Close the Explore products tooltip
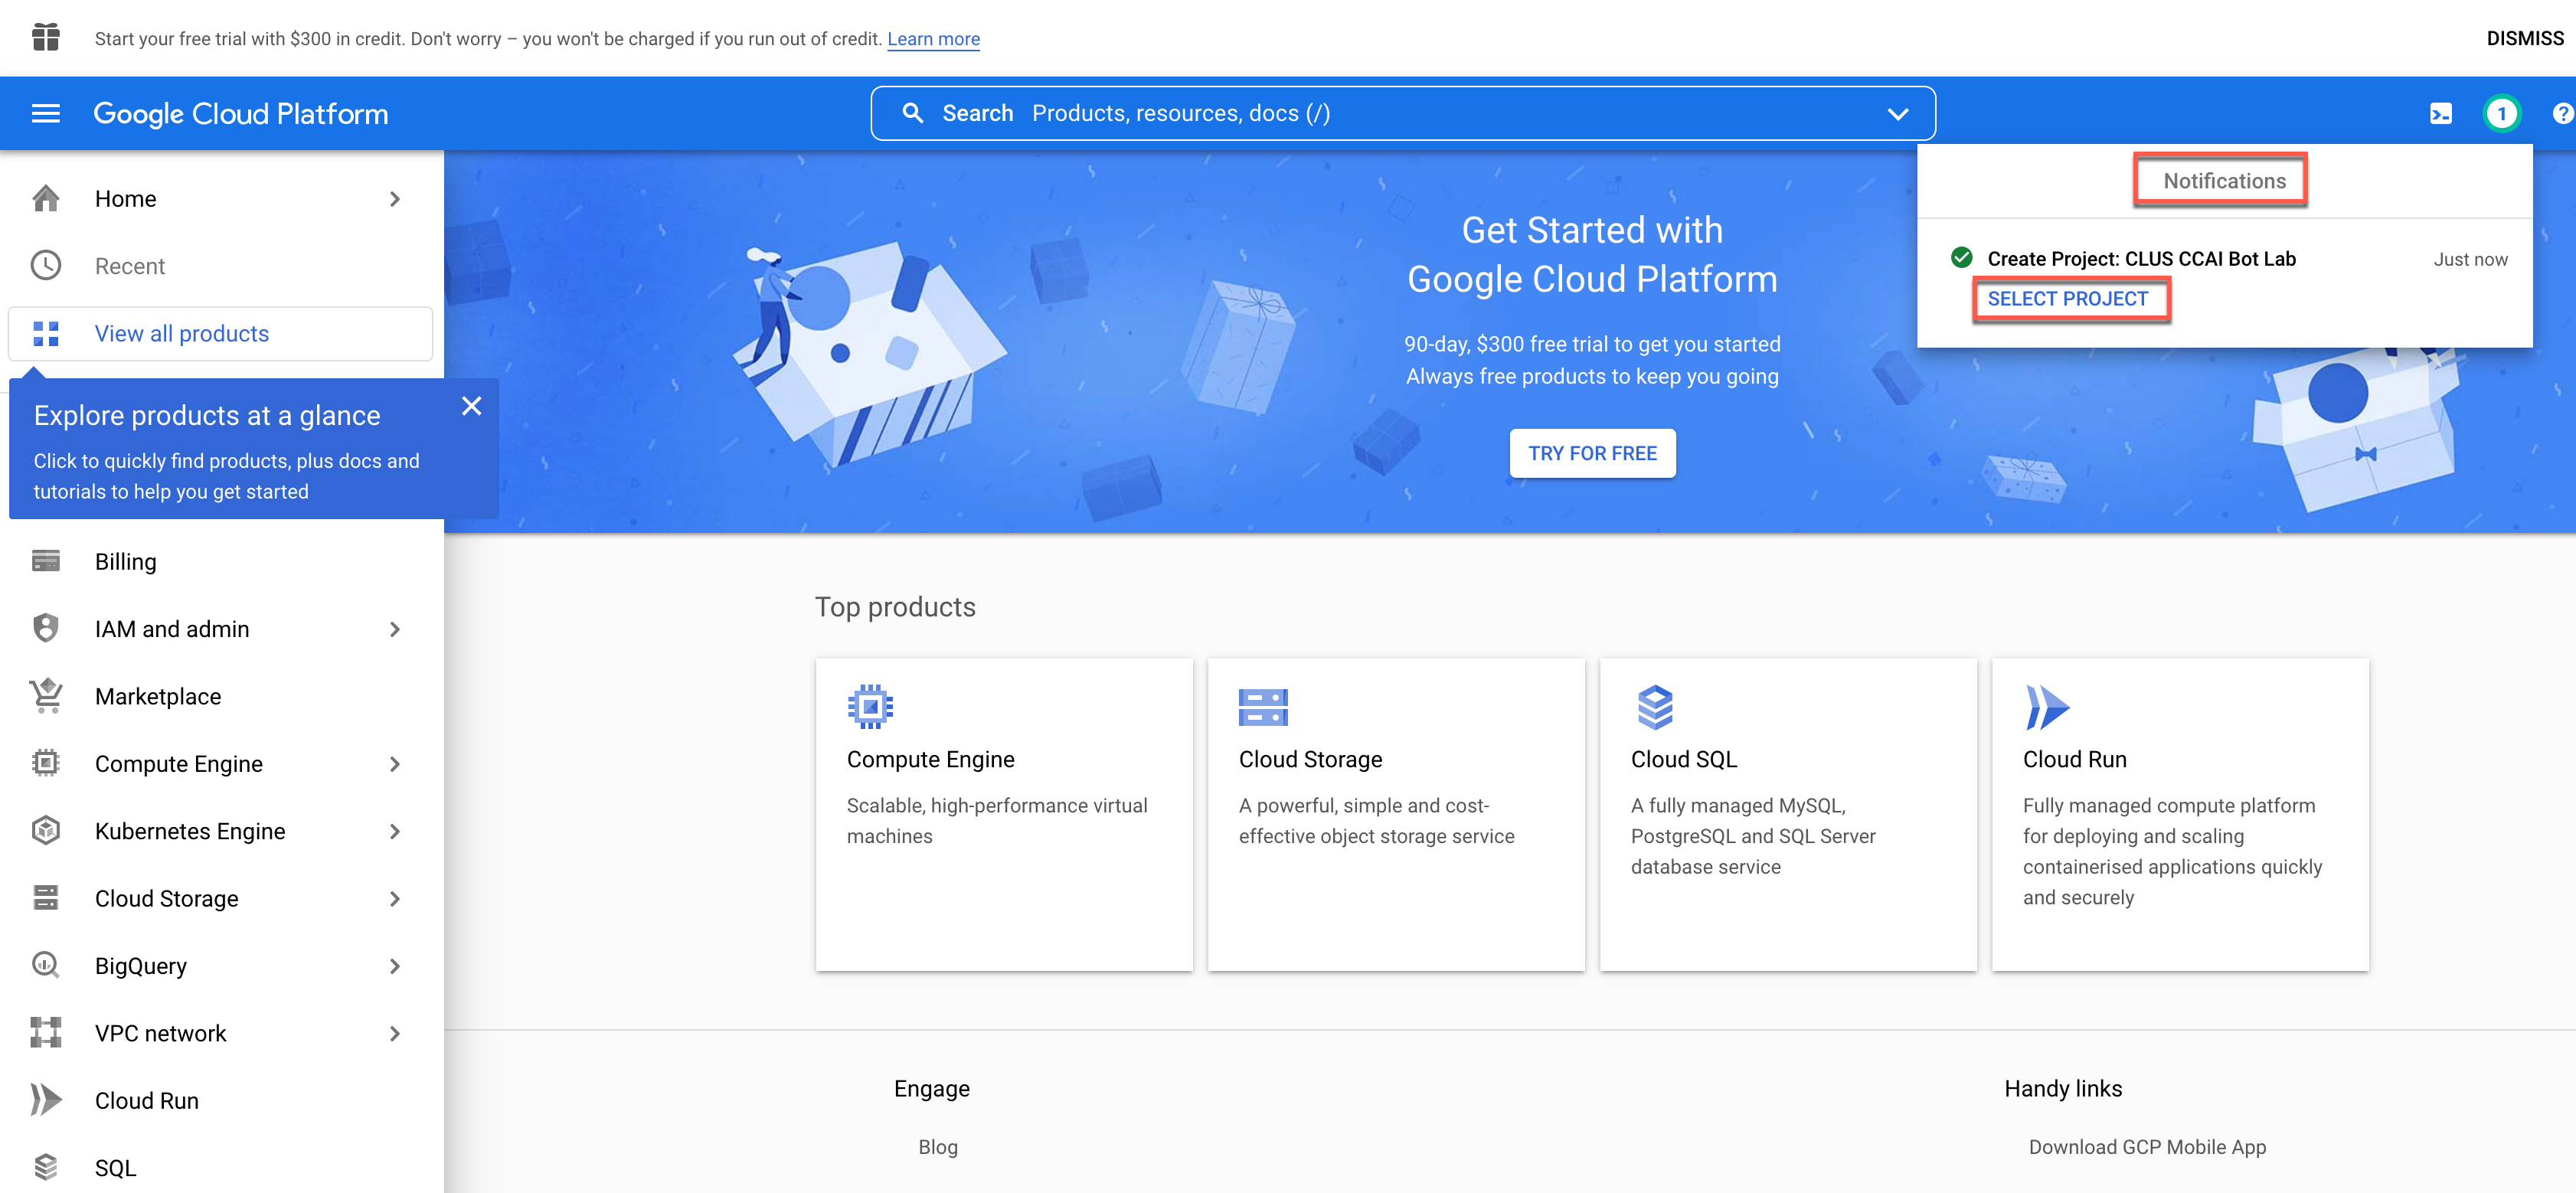Viewport: 2576px width, 1193px height. pyautogui.click(x=472, y=406)
